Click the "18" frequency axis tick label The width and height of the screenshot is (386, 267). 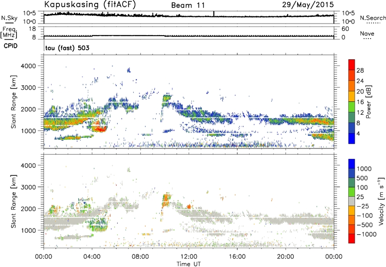(32, 29)
